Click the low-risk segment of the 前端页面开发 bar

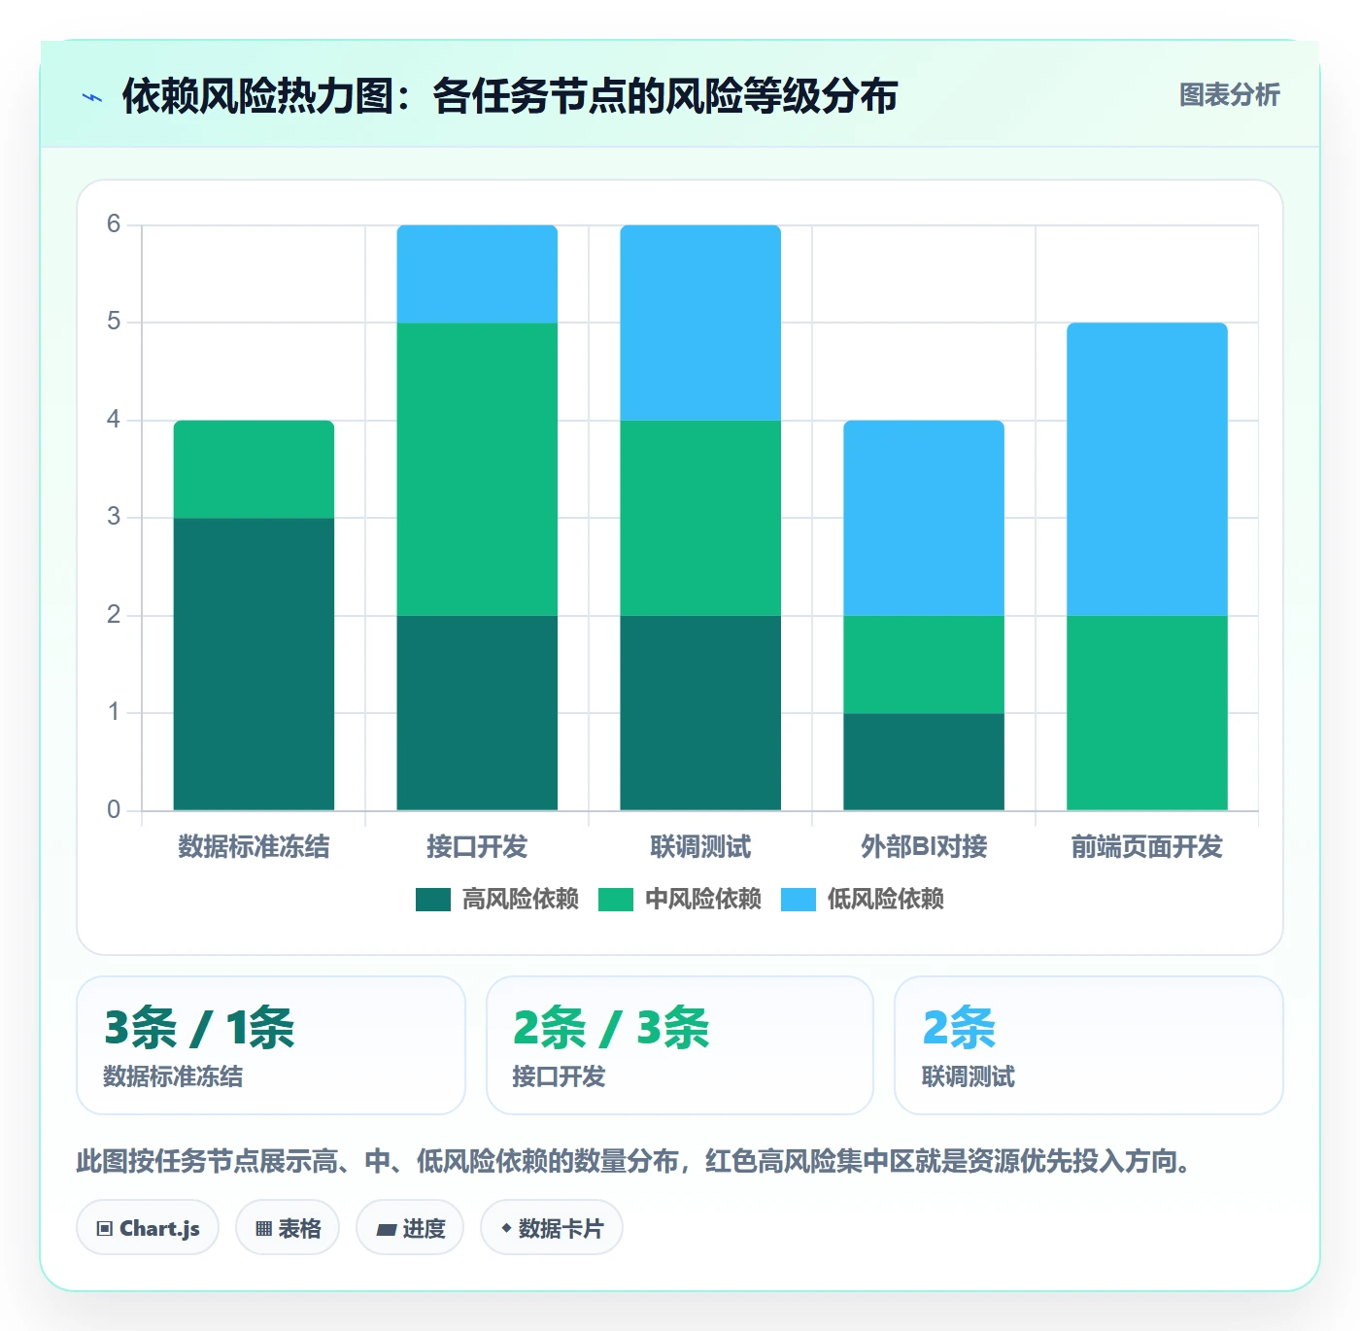[1147, 469]
